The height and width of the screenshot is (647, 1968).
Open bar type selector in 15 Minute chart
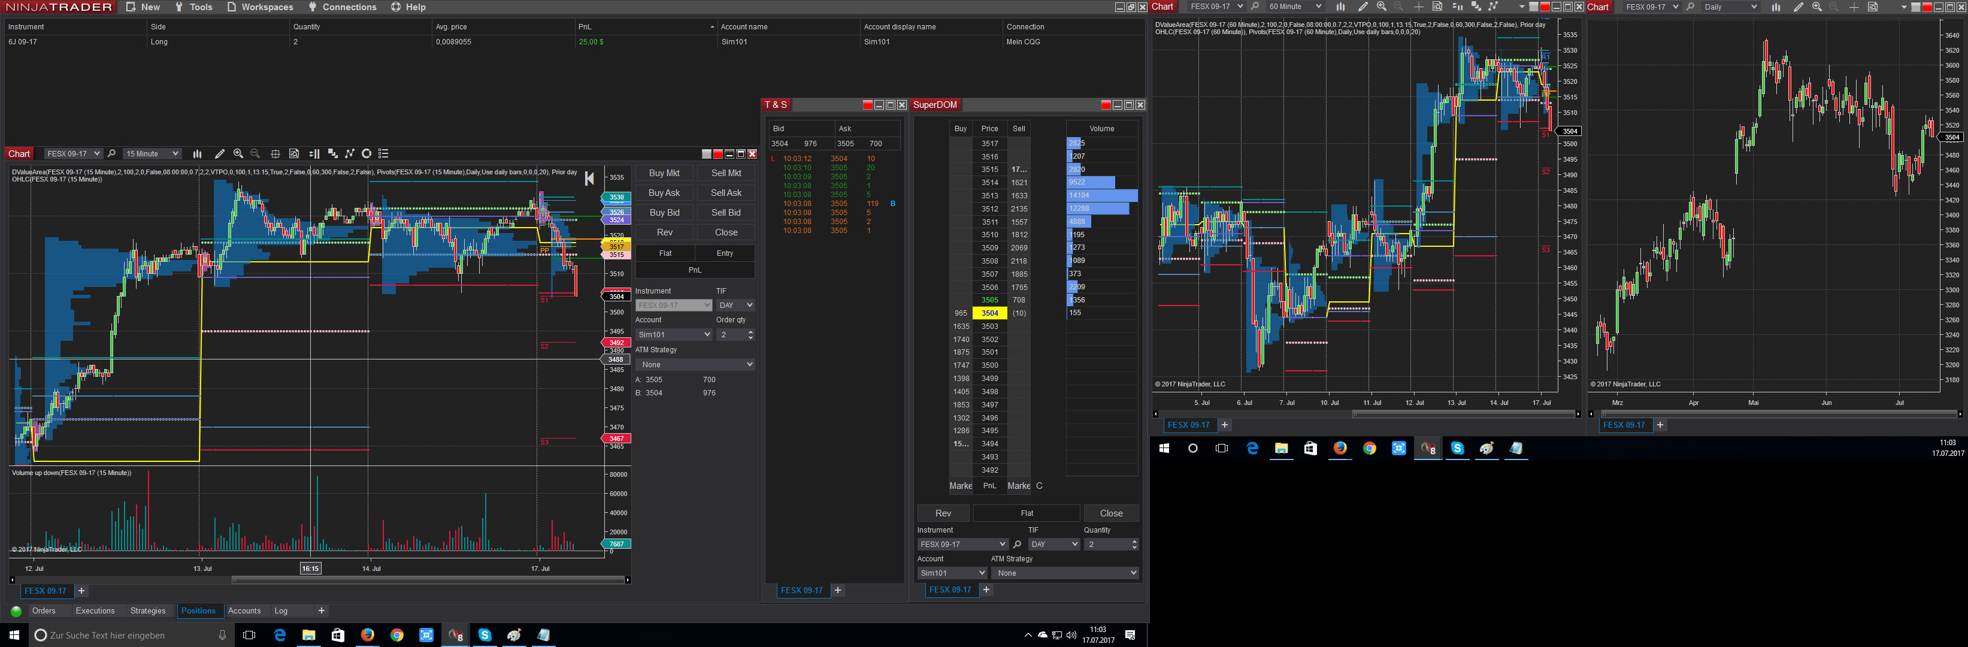point(197,153)
